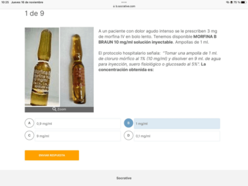Click the Socrative footer label
The image size is (248, 186).
124,178
